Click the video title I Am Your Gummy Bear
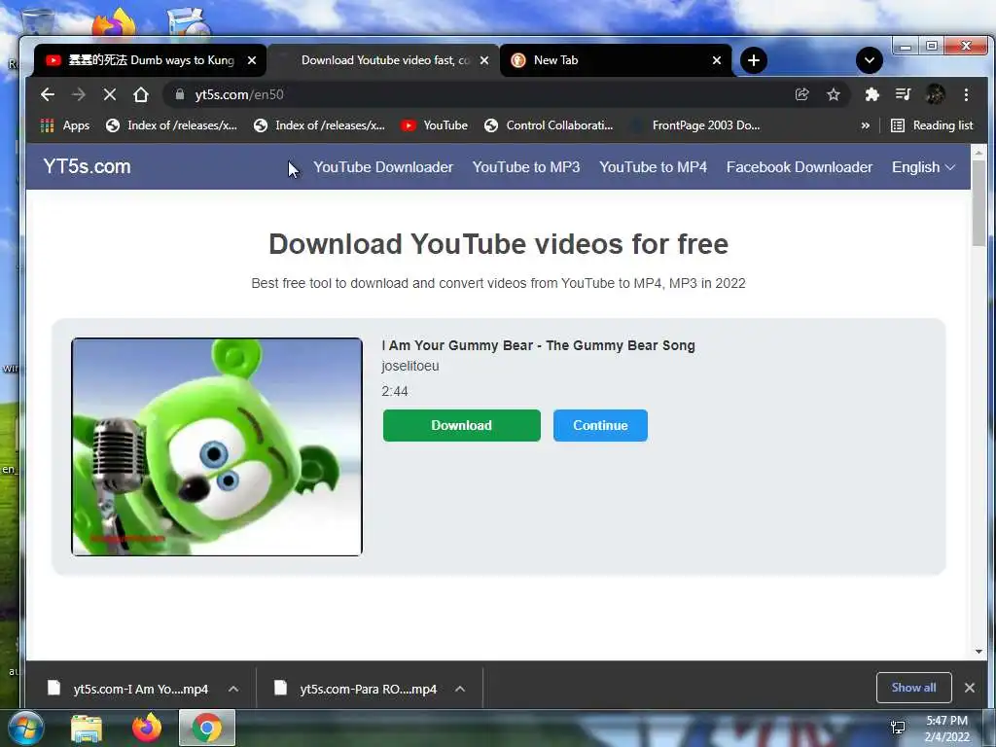Screen dimensions: 996x747 pyautogui.click(x=539, y=345)
